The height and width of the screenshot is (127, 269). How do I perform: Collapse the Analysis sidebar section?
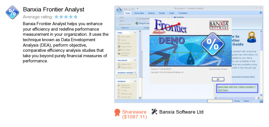135,81
